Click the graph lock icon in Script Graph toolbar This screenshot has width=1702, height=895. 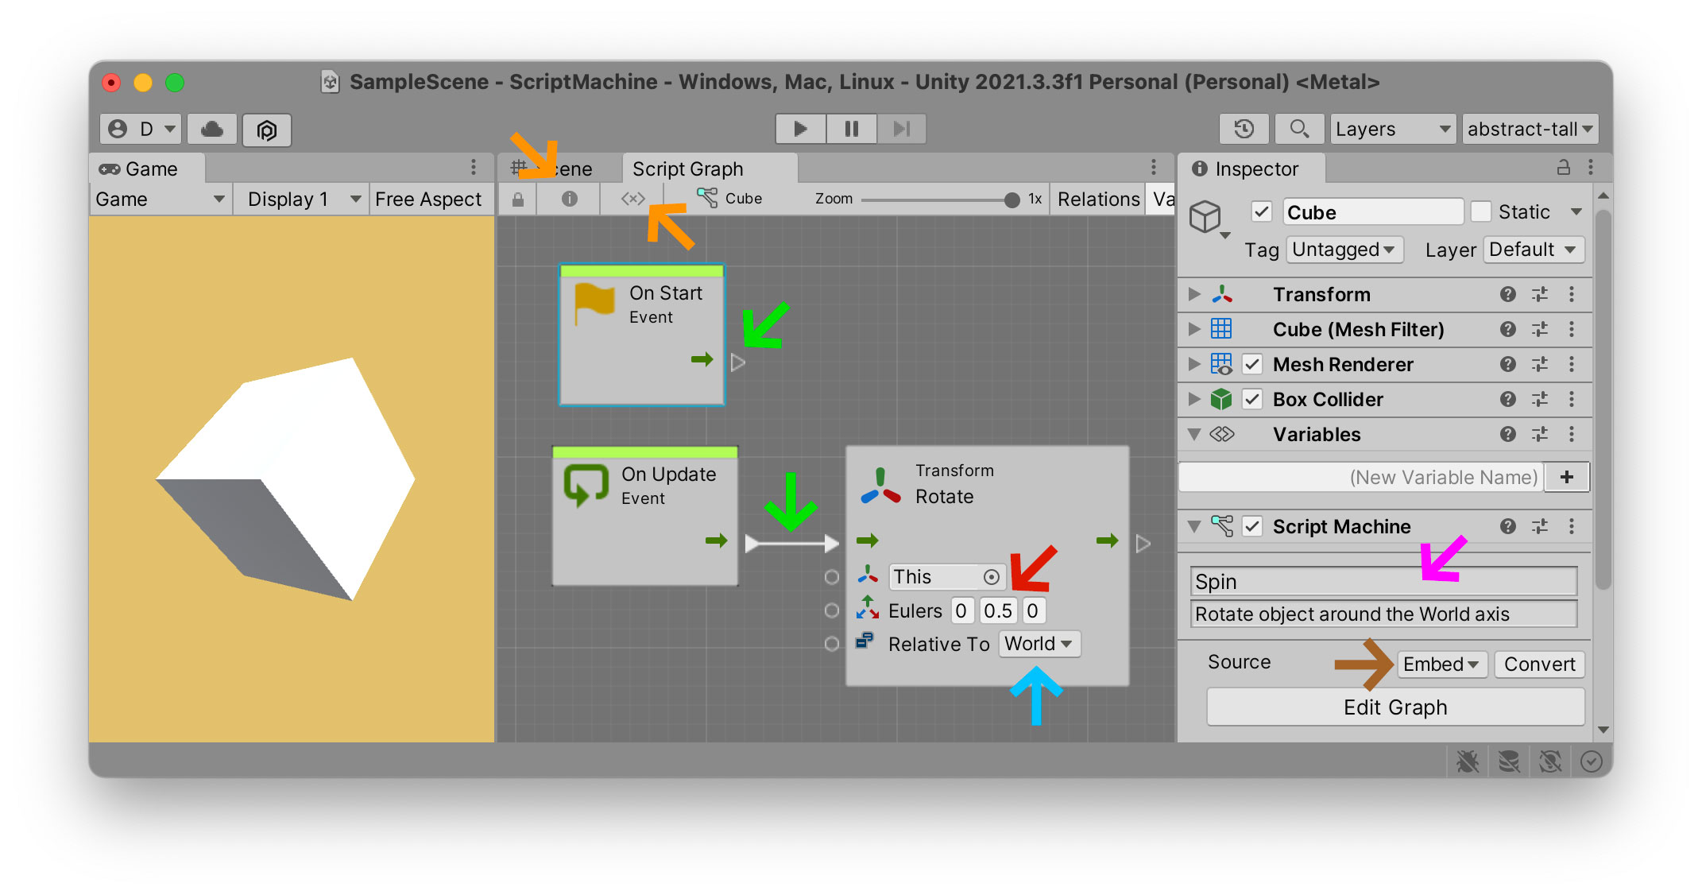coord(517,199)
